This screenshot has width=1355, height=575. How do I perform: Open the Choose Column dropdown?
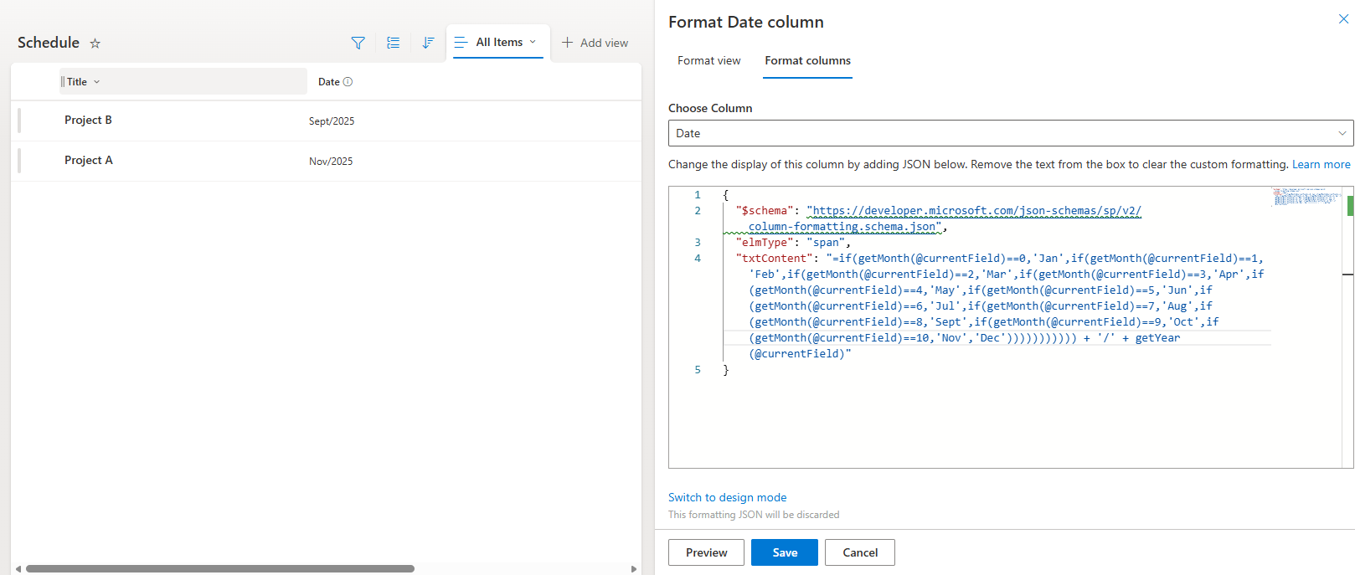coord(1010,133)
